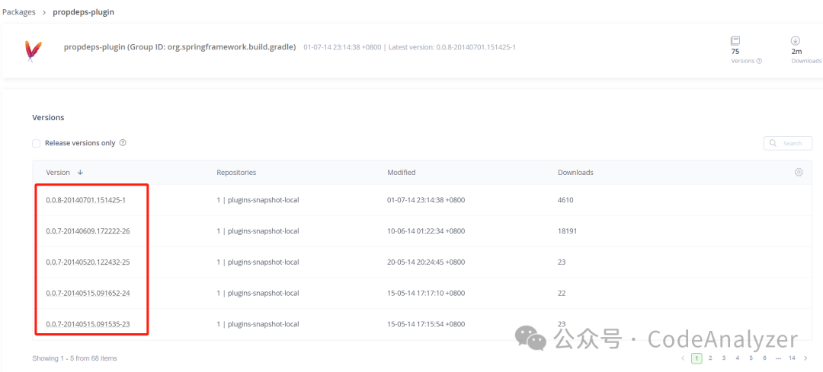Image resolution: width=823 pixels, height=372 pixels.
Task: Click the version Search input field
Action: (788, 143)
